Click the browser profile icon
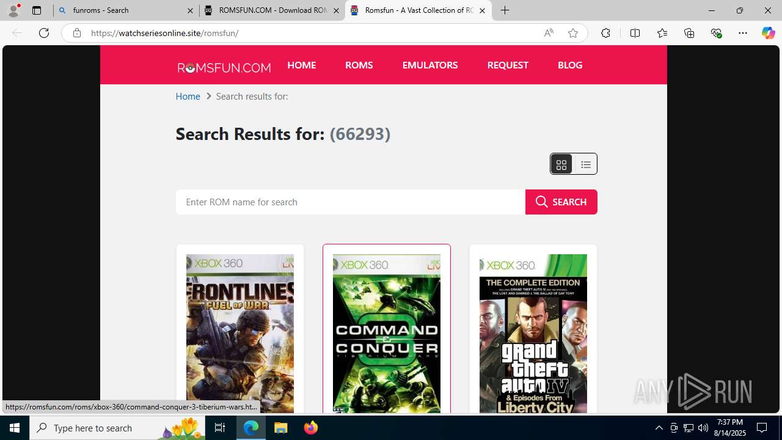 click(13, 10)
